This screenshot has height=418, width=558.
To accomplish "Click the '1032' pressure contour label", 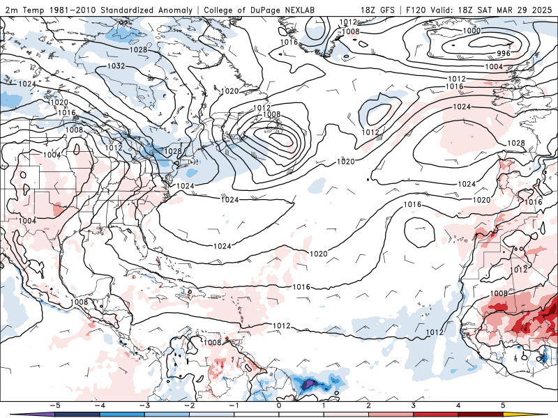I will (116, 65).
